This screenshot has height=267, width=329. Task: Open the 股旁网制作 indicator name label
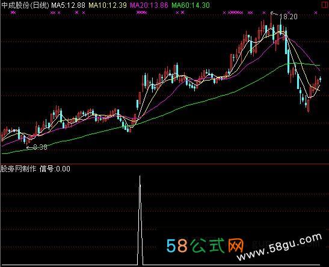click(x=18, y=168)
